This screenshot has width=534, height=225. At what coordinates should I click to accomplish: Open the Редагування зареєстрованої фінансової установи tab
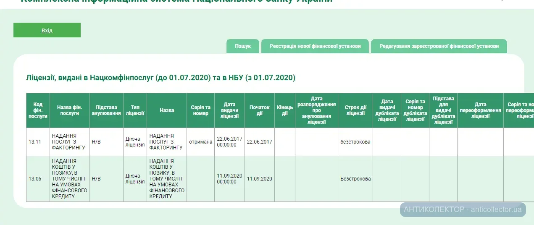tap(439, 46)
